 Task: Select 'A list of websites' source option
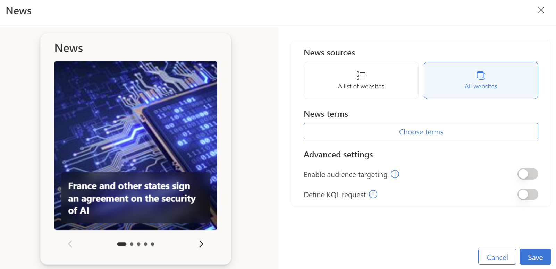pos(361,80)
